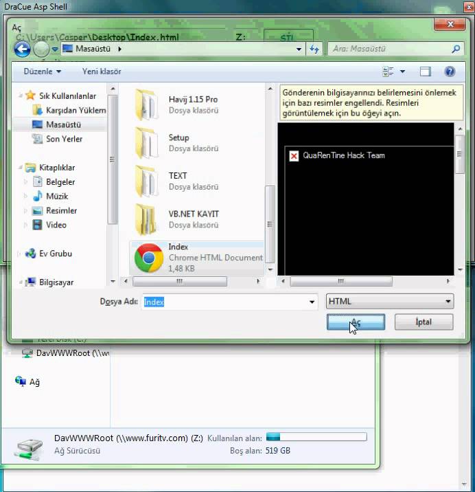
Task: Open Son Yerler in navigation pane
Action: [64, 139]
